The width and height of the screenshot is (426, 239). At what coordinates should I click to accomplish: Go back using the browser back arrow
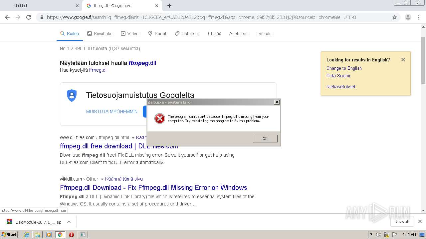click(x=7, y=17)
